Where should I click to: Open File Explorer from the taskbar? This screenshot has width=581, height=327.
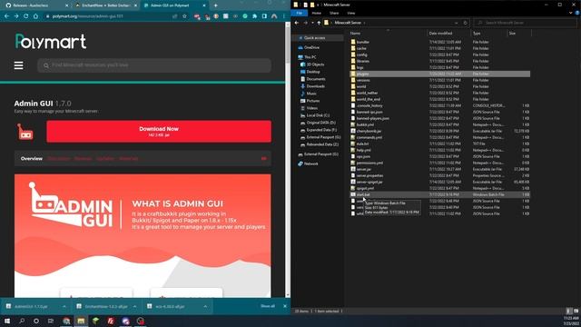pos(81,321)
